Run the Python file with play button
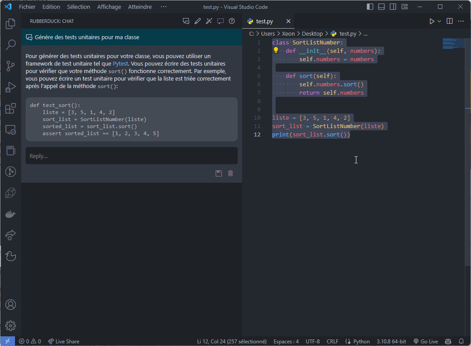 432,21
